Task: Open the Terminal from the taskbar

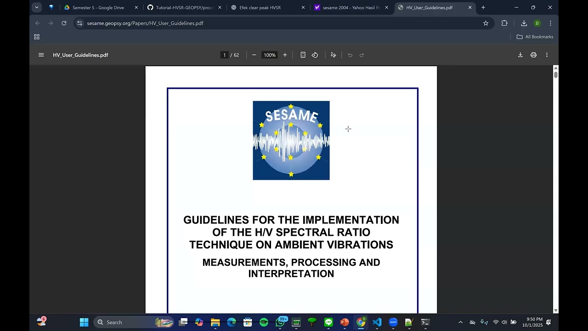Action: [425, 322]
